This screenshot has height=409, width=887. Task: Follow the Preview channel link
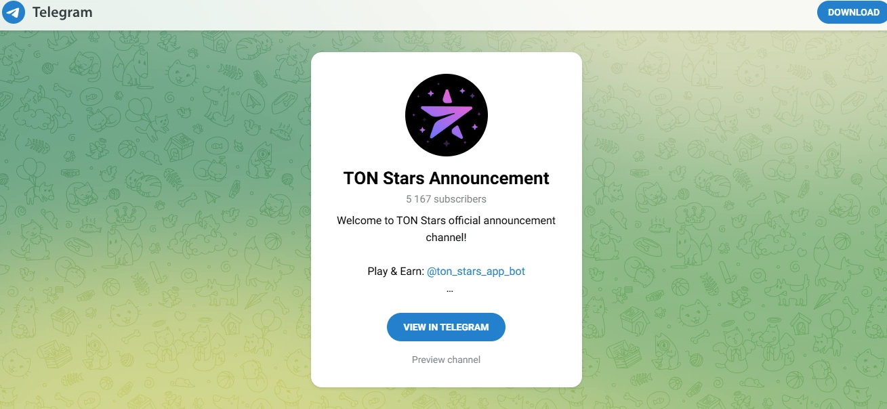click(446, 360)
